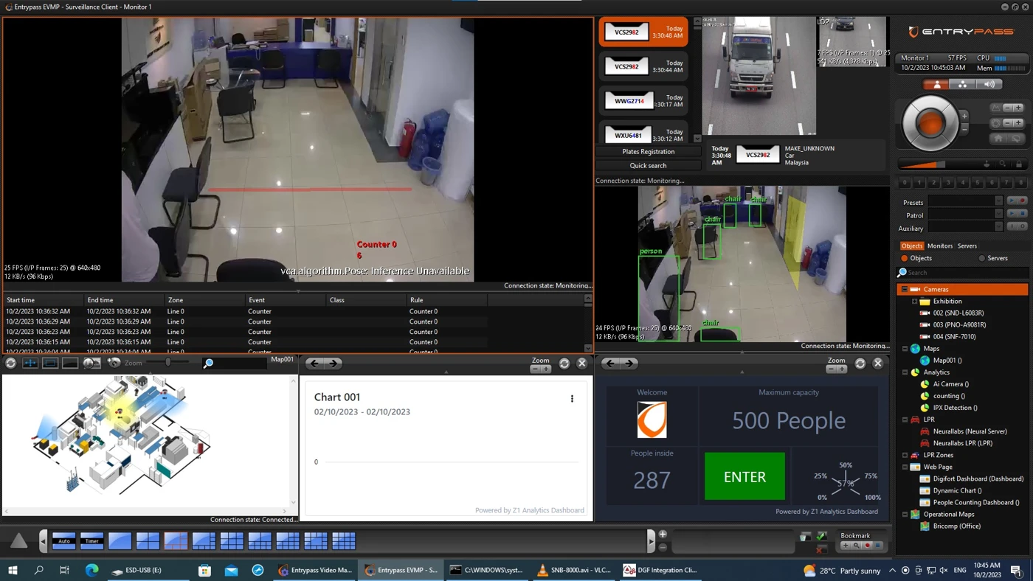
Task: Select the Objects radio button
Action: (904, 259)
